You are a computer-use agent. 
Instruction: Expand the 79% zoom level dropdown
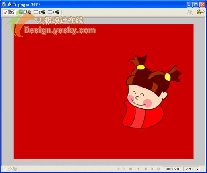pos(197,169)
